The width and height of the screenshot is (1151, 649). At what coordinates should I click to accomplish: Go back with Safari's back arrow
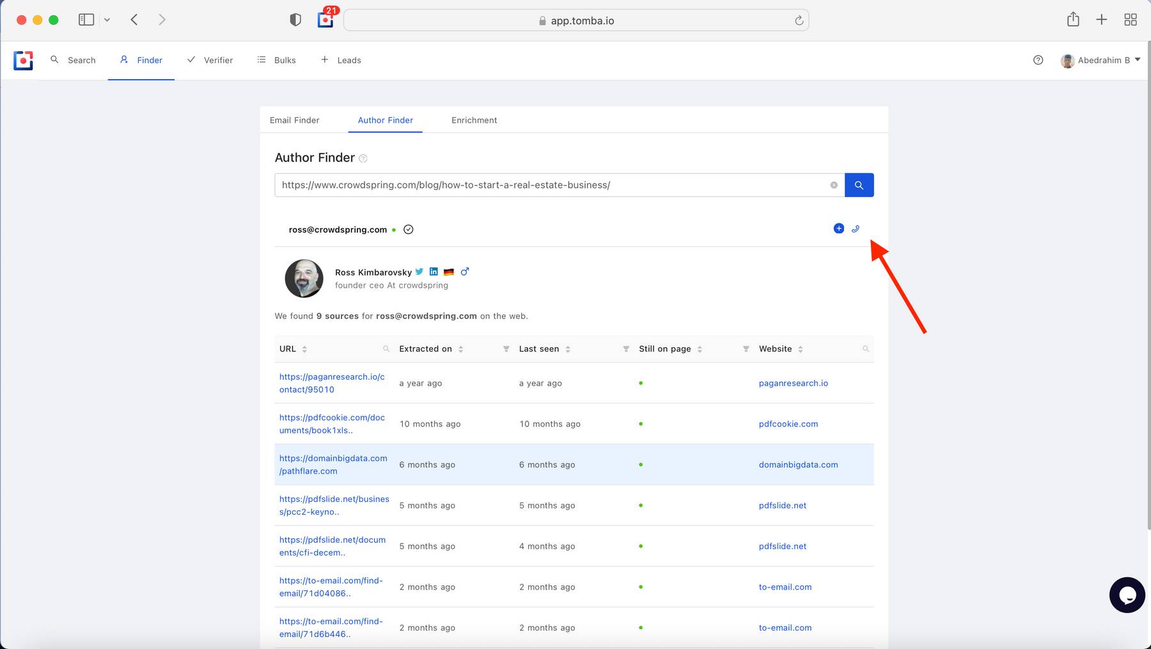tap(134, 20)
